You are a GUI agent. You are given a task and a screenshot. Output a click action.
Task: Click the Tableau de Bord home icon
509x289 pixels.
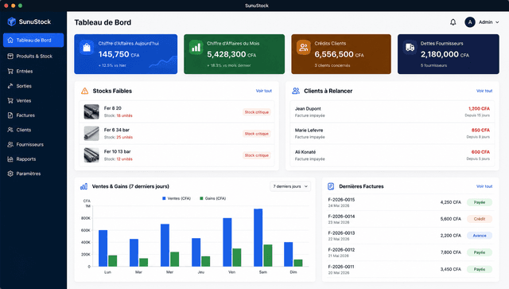tap(10, 41)
